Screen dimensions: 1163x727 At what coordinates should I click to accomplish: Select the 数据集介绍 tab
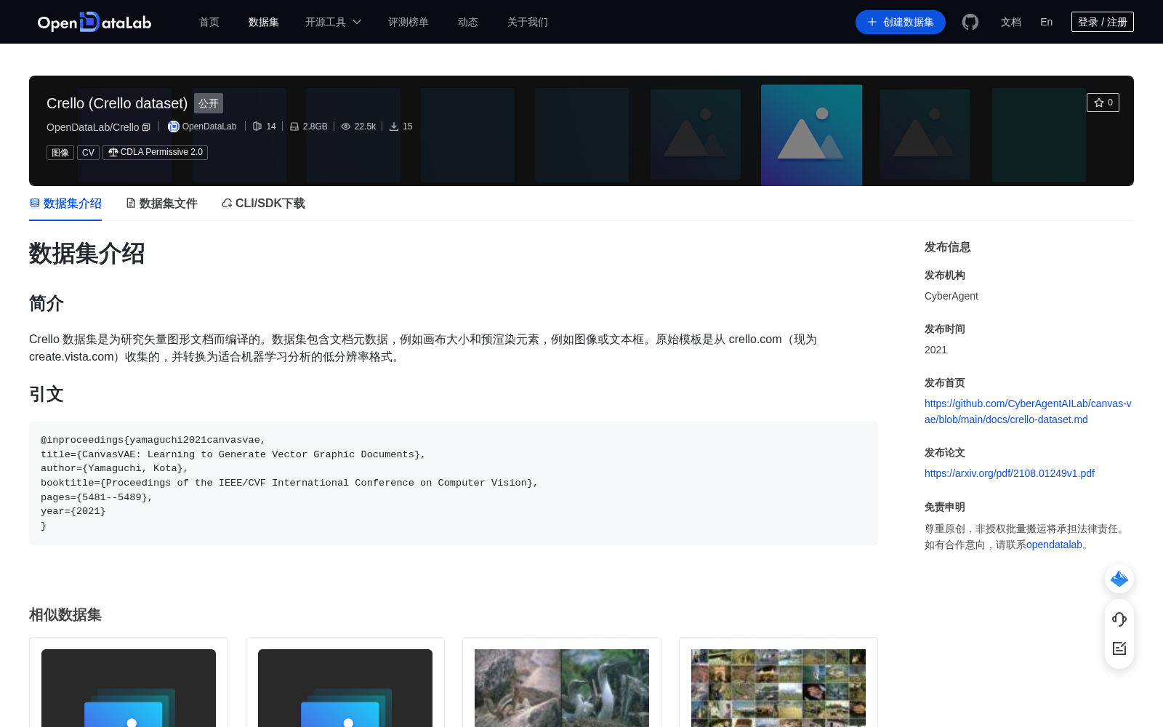point(65,204)
